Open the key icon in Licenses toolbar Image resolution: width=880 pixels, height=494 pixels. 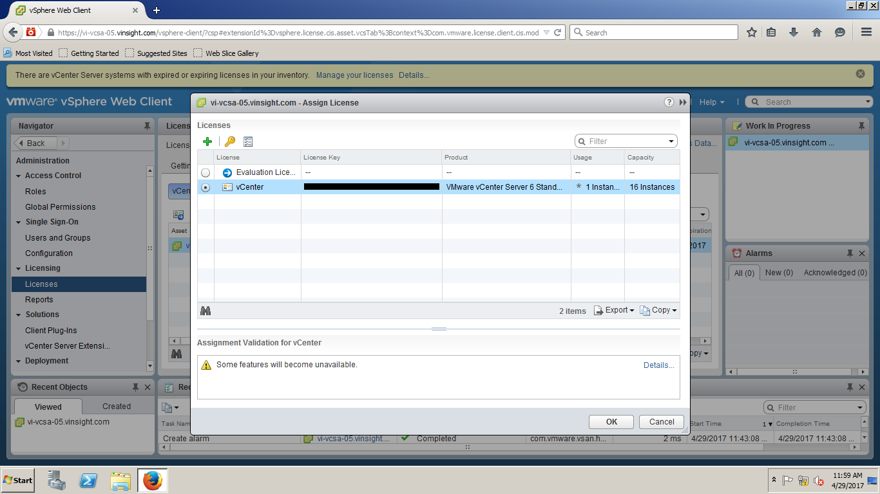point(230,142)
